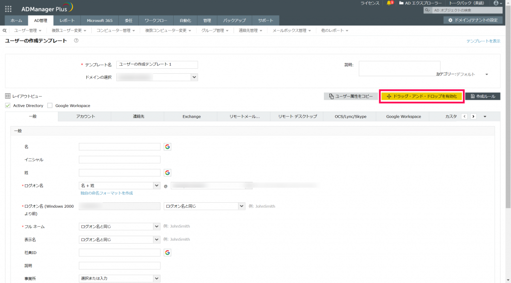Click the help question mark beside the page title
This screenshot has width=511, height=283.
pyautogui.click(x=76, y=41)
